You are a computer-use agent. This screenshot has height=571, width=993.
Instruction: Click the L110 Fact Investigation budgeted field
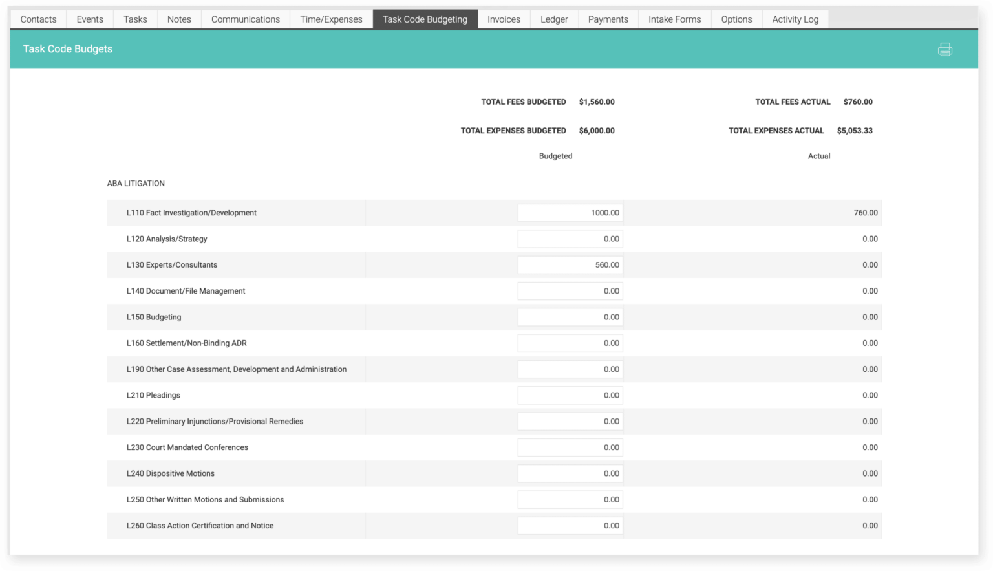[x=570, y=212]
